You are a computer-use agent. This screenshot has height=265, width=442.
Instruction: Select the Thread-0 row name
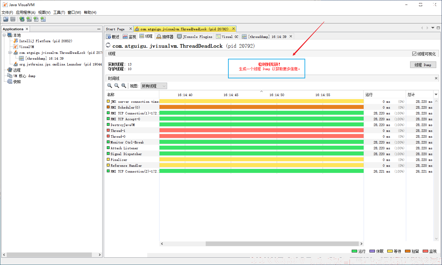(118, 136)
